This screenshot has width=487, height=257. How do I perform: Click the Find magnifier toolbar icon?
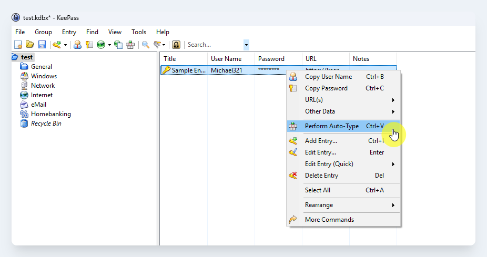coord(146,45)
